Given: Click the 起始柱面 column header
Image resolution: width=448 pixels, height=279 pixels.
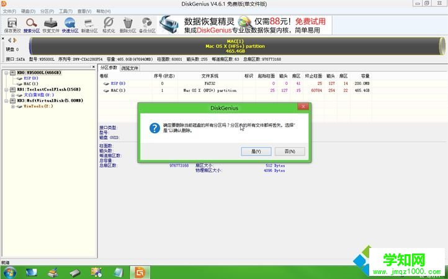Looking at the screenshot, I should click(x=266, y=76).
